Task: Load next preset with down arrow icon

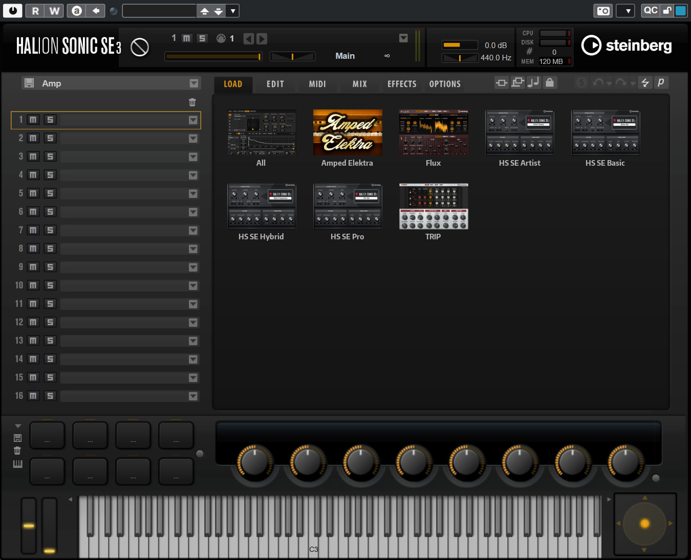Action: [219, 11]
